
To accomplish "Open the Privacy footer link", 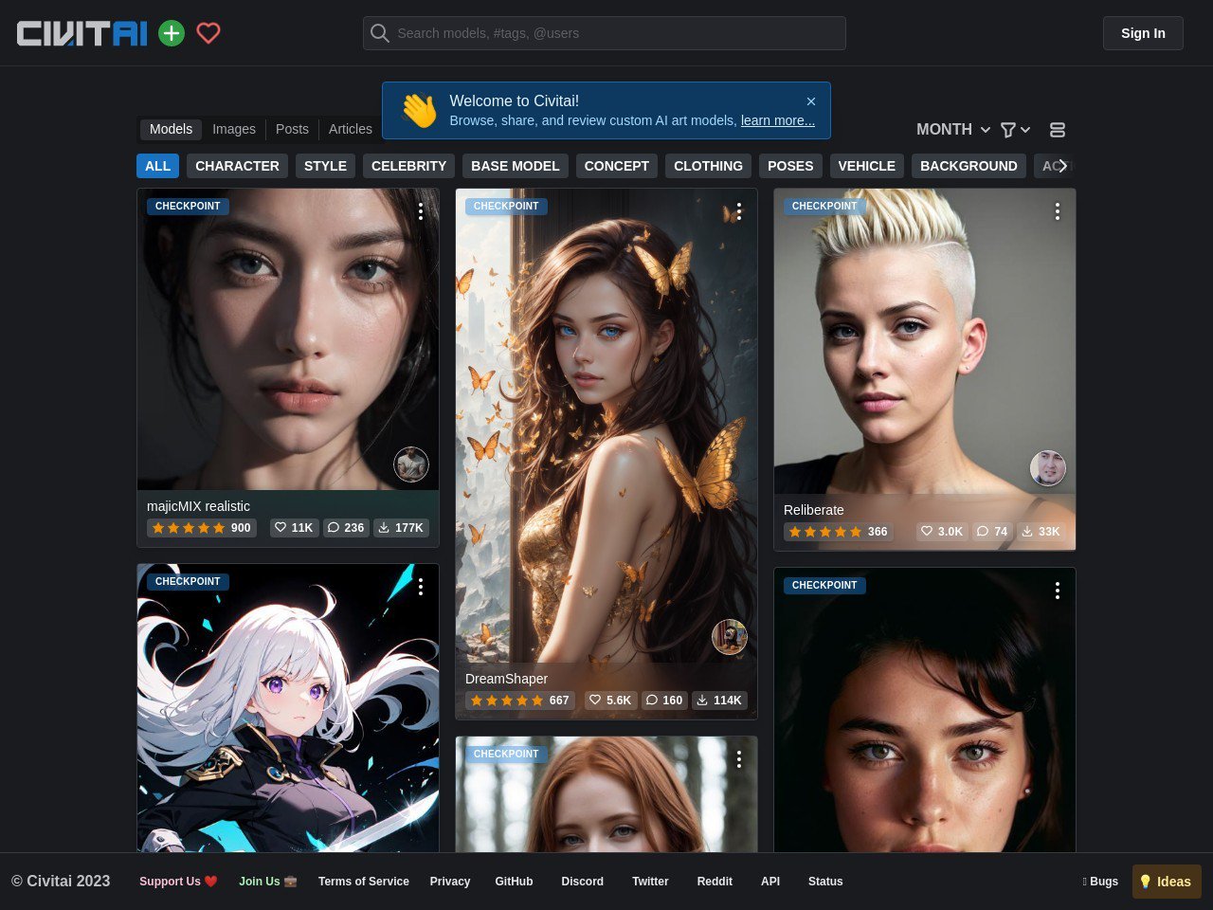I will pyautogui.click(x=450, y=882).
